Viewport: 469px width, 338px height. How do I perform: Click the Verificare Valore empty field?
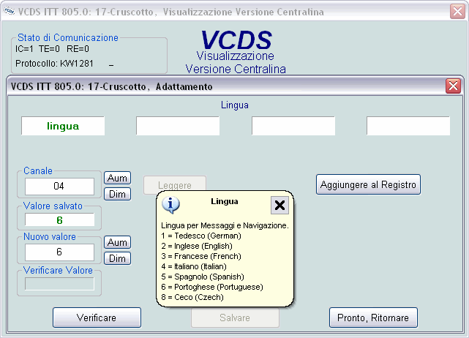tap(59, 284)
